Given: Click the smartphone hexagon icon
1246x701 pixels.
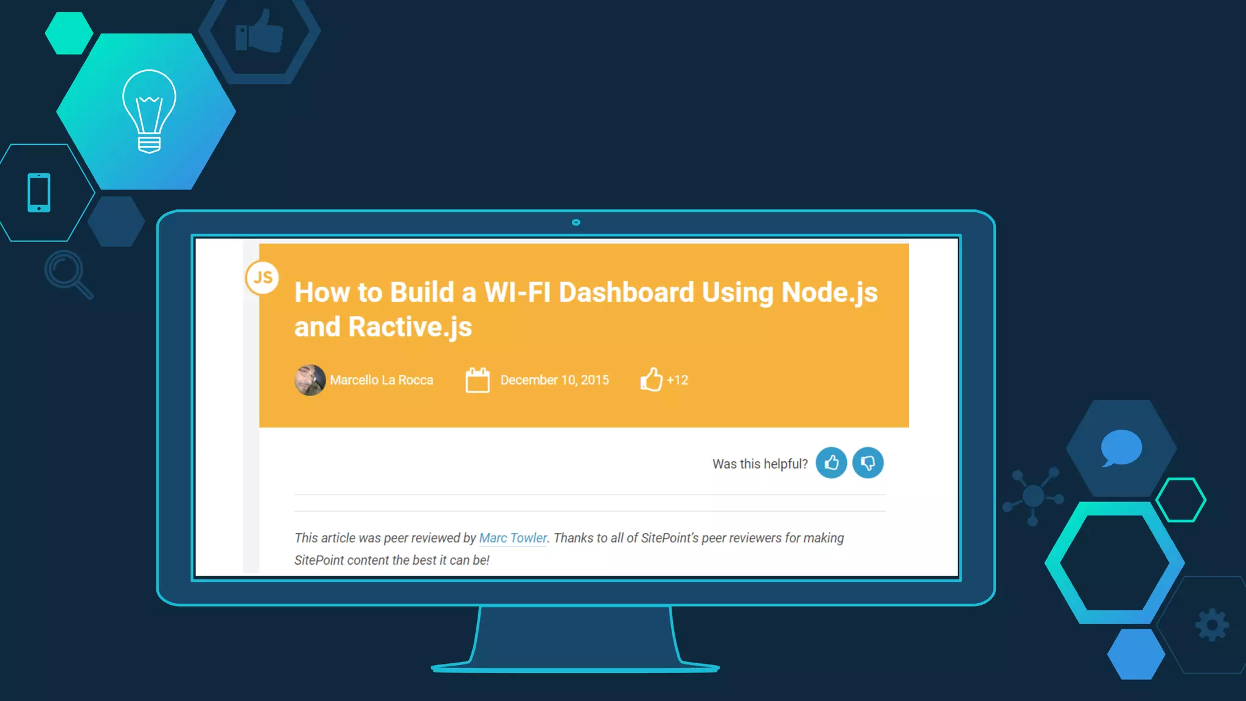Looking at the screenshot, I should click(39, 192).
